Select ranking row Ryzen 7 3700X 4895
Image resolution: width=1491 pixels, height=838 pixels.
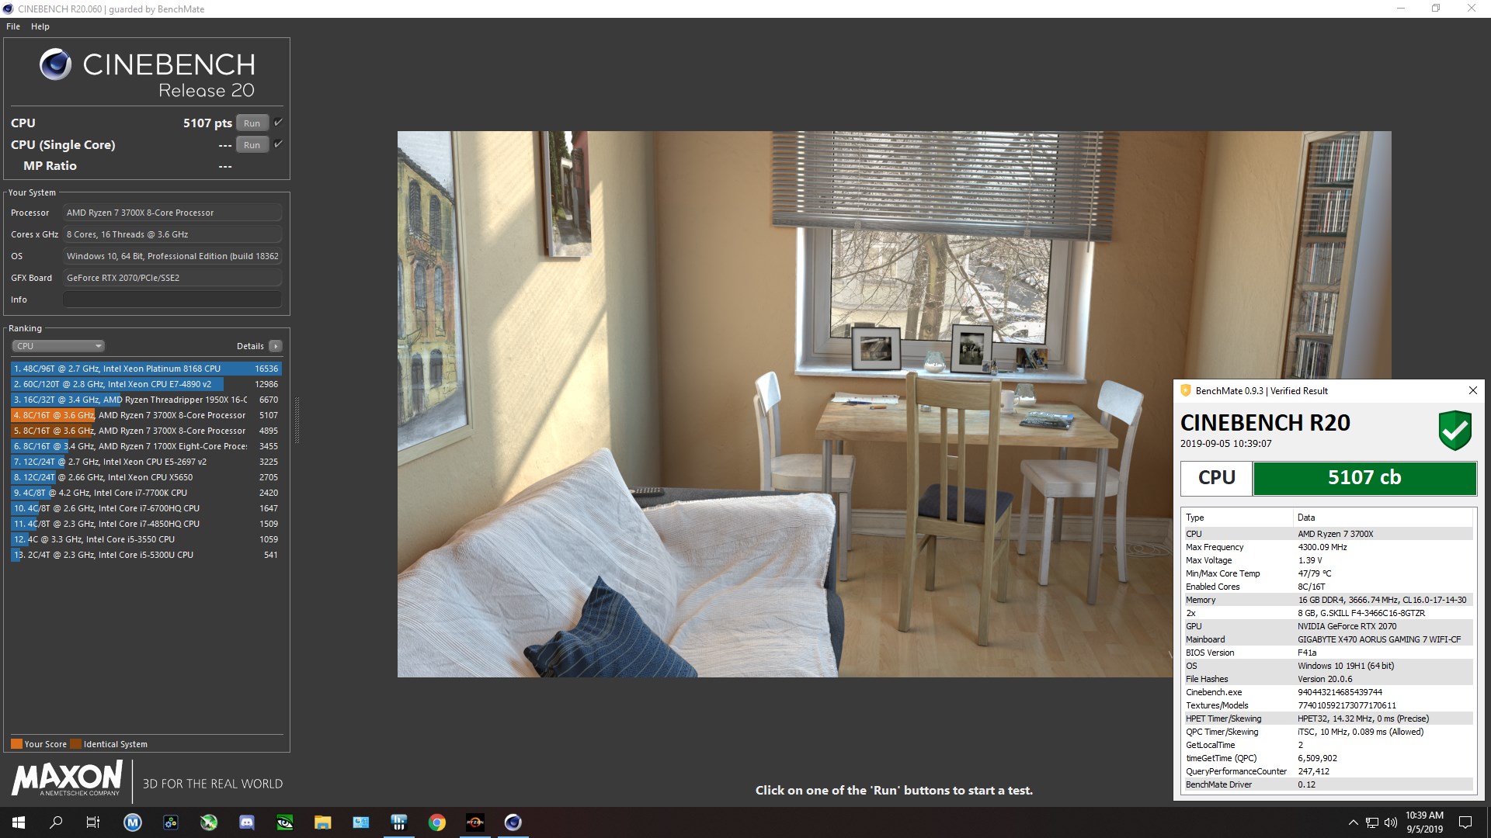coord(146,431)
